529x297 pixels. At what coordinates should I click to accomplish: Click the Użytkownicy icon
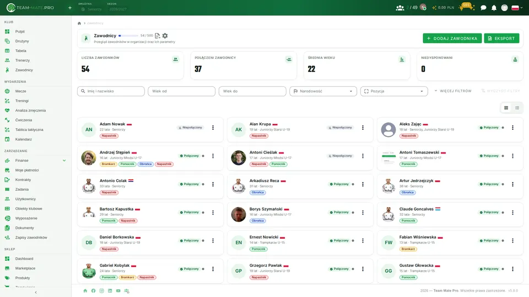click(7, 199)
